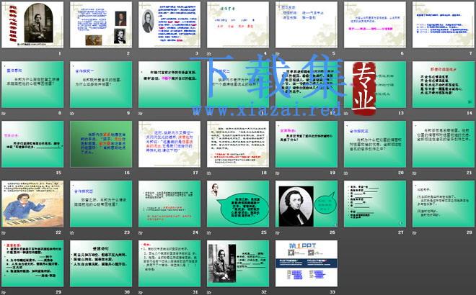Screen dimensions: 476x295
Task: Select slide 1 title slide with seated portrait
Action: [32, 24]
